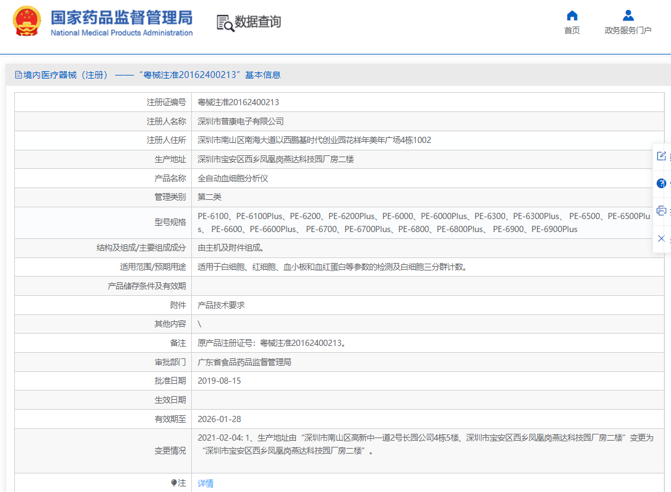Select approval date 2019-08-15
The height and width of the screenshot is (492, 671).
219,381
